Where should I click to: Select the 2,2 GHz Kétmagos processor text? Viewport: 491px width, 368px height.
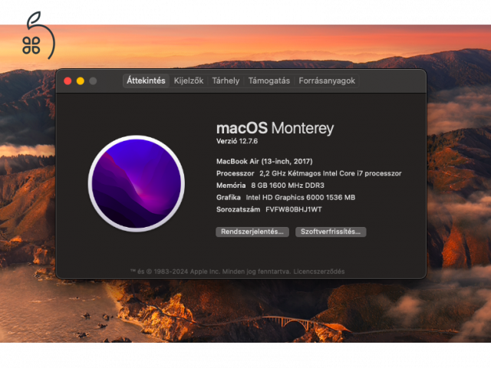click(331, 173)
